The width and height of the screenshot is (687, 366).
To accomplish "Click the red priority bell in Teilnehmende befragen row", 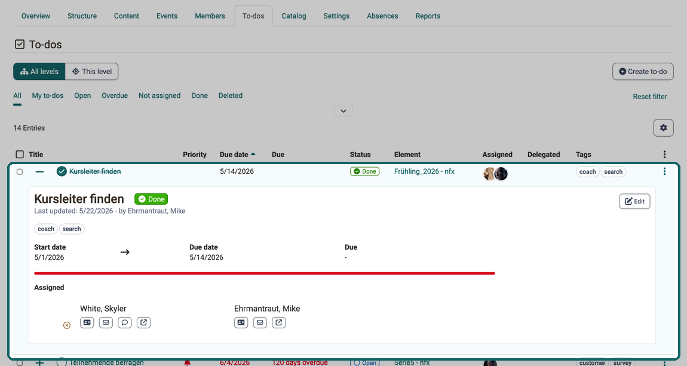I will pyautogui.click(x=187, y=362).
